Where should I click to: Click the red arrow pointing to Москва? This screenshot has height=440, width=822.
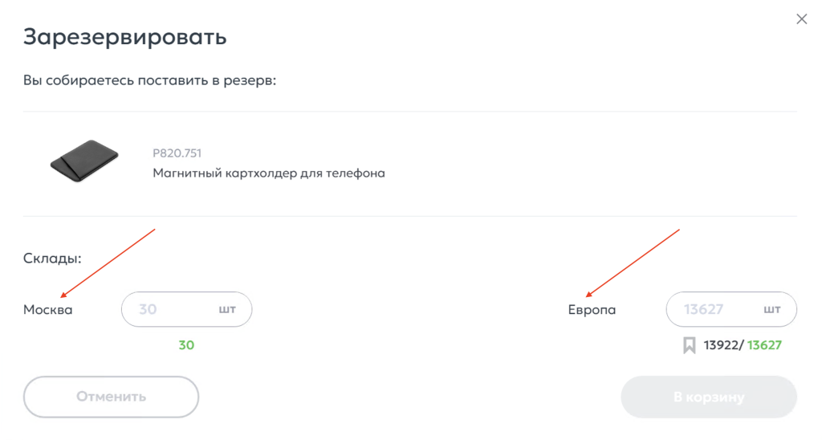point(108,263)
